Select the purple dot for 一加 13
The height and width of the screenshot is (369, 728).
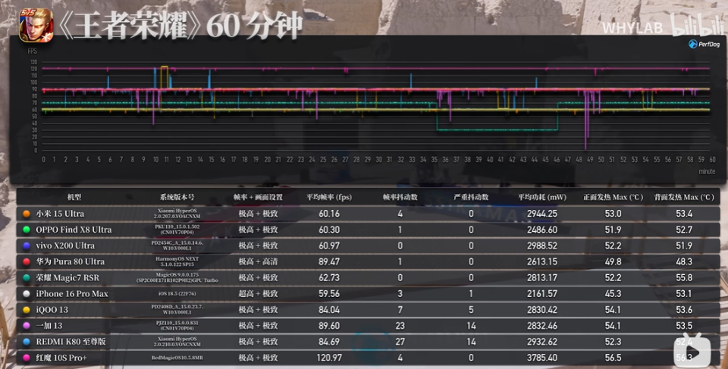(27, 326)
